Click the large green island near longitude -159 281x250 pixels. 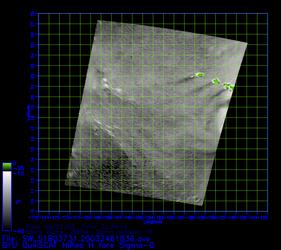point(200,75)
